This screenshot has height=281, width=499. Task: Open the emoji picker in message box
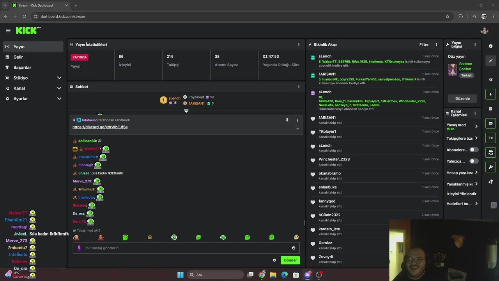click(294, 248)
